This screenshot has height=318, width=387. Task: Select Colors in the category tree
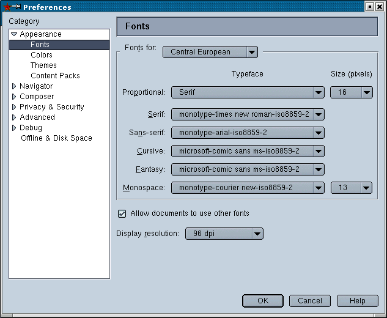click(42, 55)
